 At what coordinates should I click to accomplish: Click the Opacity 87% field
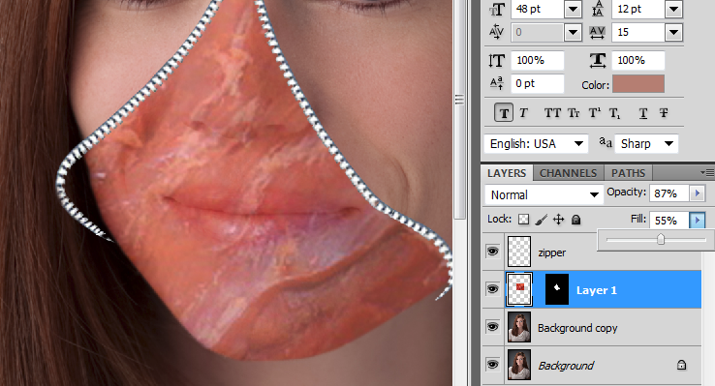tap(669, 193)
